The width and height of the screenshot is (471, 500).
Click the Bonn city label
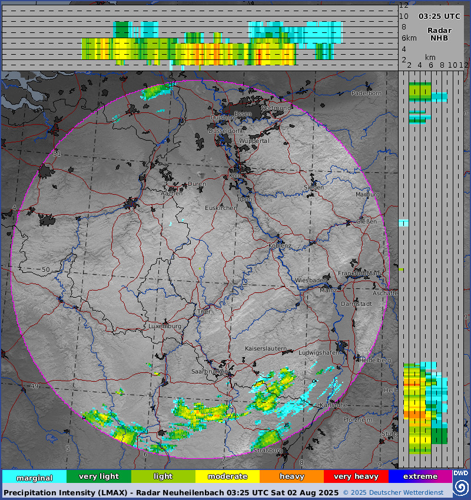[244, 199]
